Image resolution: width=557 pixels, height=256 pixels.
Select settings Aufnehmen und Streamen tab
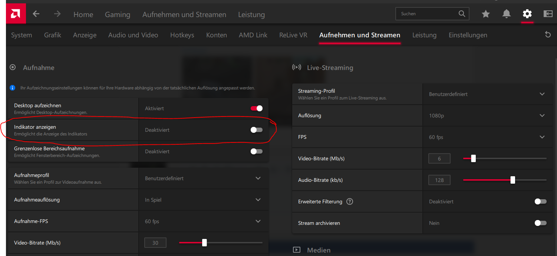tap(360, 35)
